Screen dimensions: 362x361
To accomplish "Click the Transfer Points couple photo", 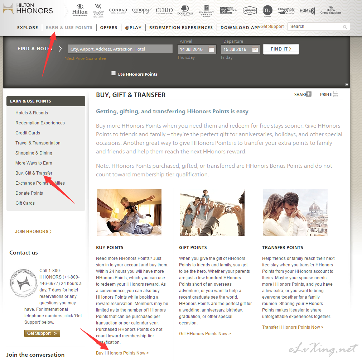I will click(x=295, y=213).
